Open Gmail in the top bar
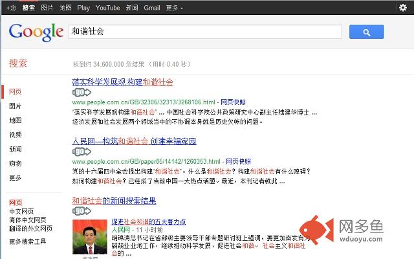 152,8
